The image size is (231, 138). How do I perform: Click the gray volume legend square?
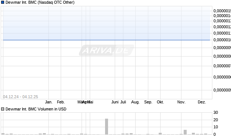(3, 109)
